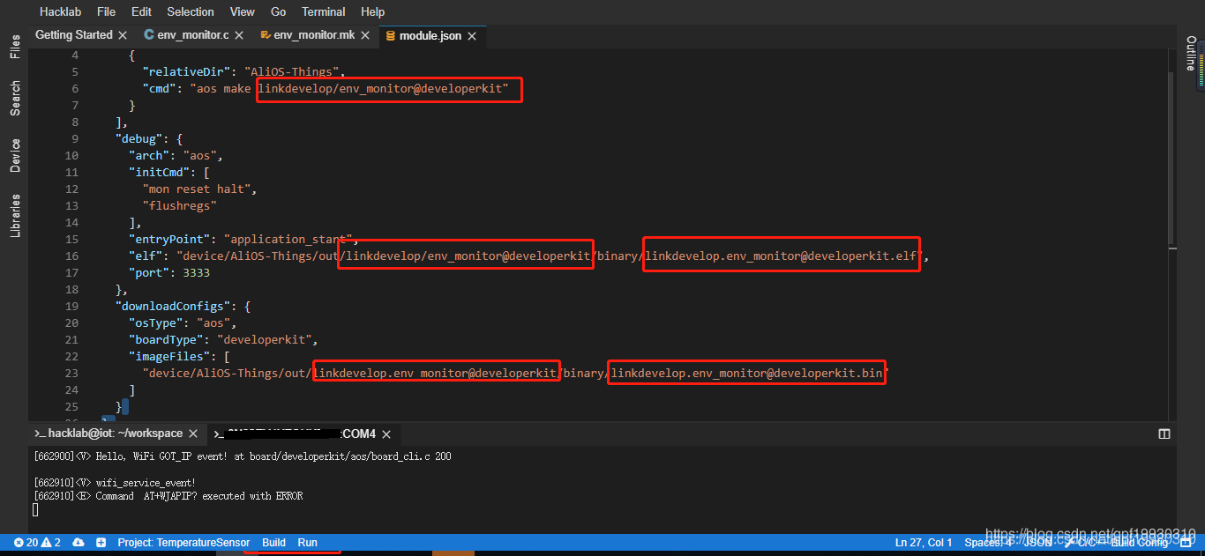The height and width of the screenshot is (556, 1205).
Task: Click Project: TemperatureSensor in status bar
Action: [x=183, y=543]
